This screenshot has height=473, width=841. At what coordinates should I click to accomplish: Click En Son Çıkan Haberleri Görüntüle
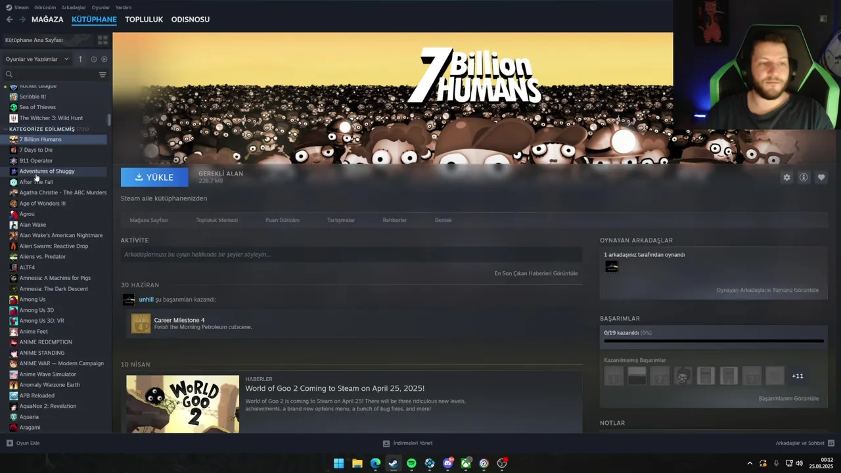click(536, 273)
